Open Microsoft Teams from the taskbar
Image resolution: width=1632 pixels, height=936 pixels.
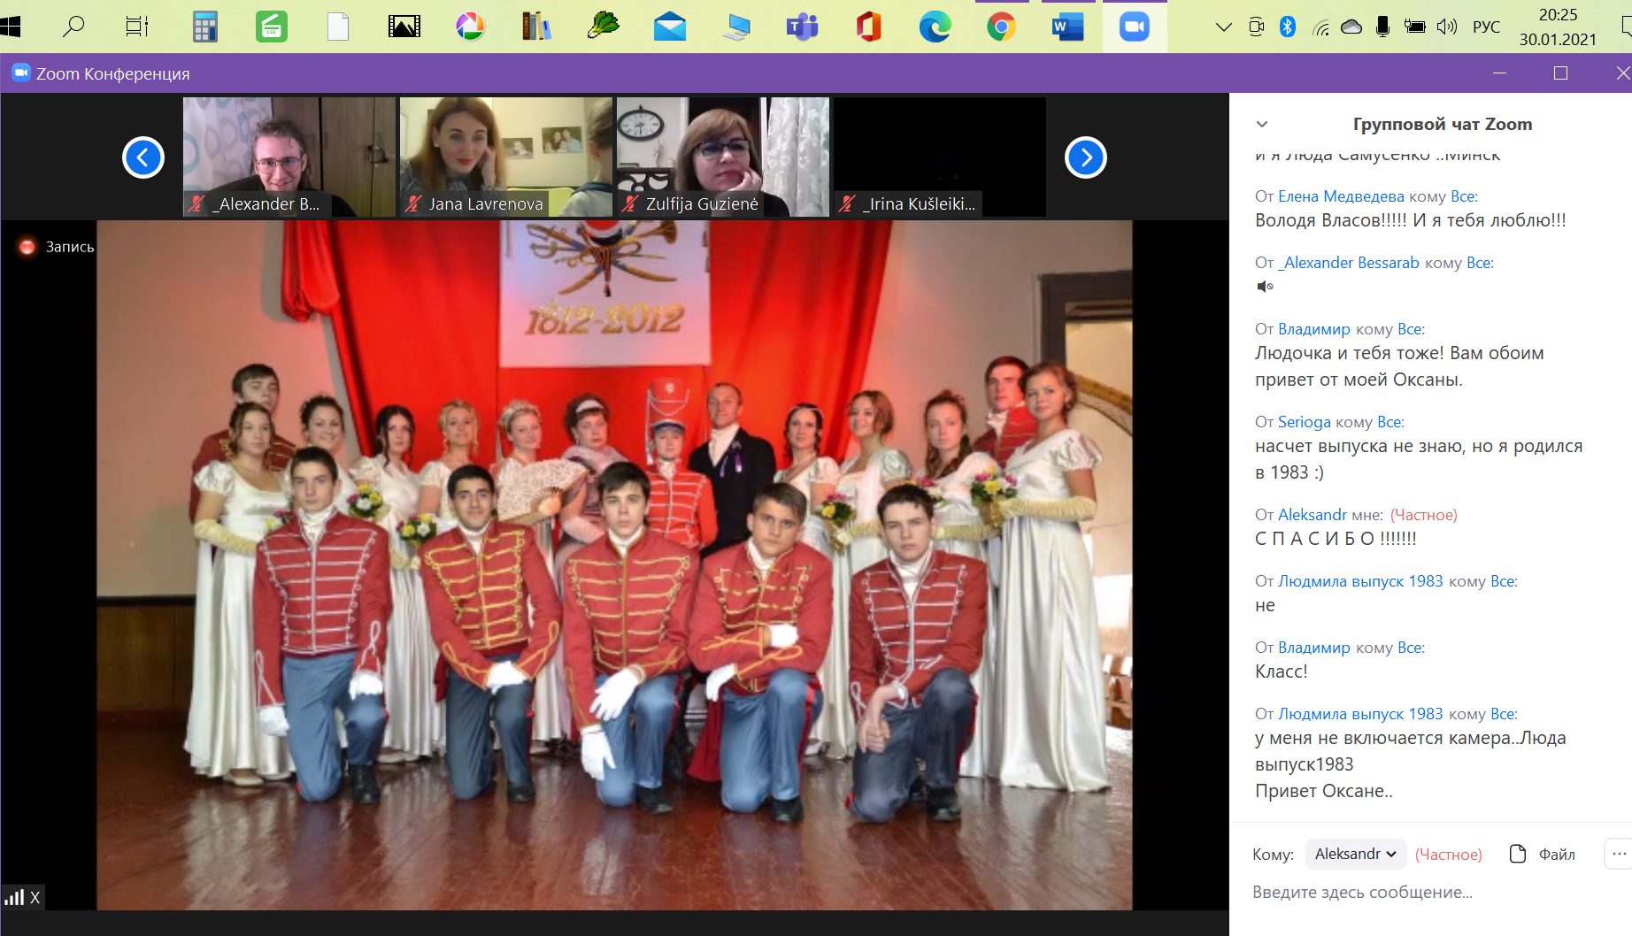[802, 27]
